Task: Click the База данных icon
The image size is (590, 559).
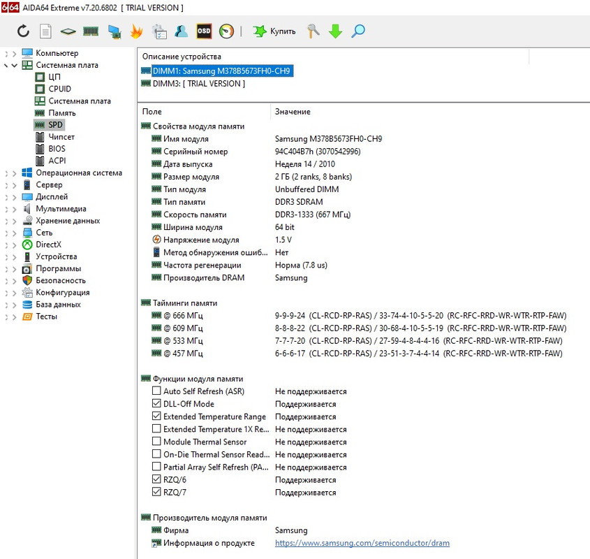Action: point(27,305)
